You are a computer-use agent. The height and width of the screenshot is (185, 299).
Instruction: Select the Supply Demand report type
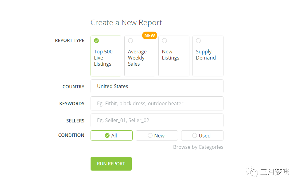[x=208, y=56]
